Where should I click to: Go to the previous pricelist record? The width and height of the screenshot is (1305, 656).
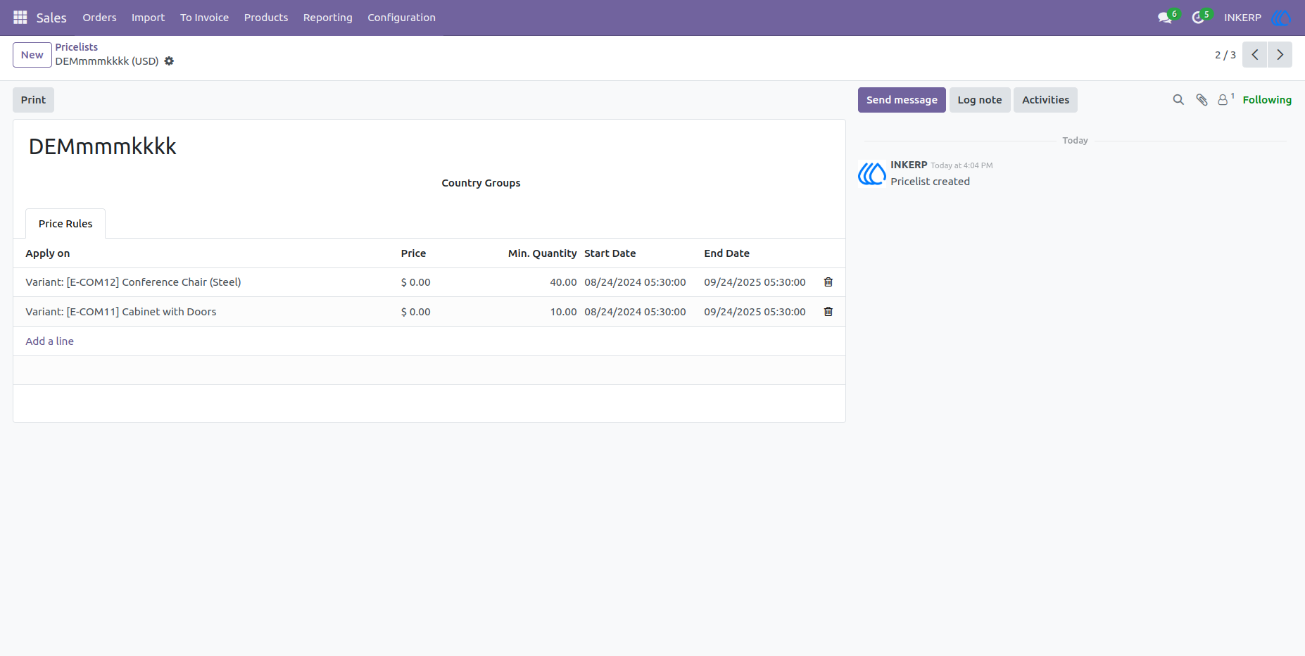click(1255, 55)
